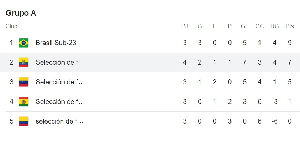300x145 pixels.
Task: Click the PJ column header
Action: [185, 26]
